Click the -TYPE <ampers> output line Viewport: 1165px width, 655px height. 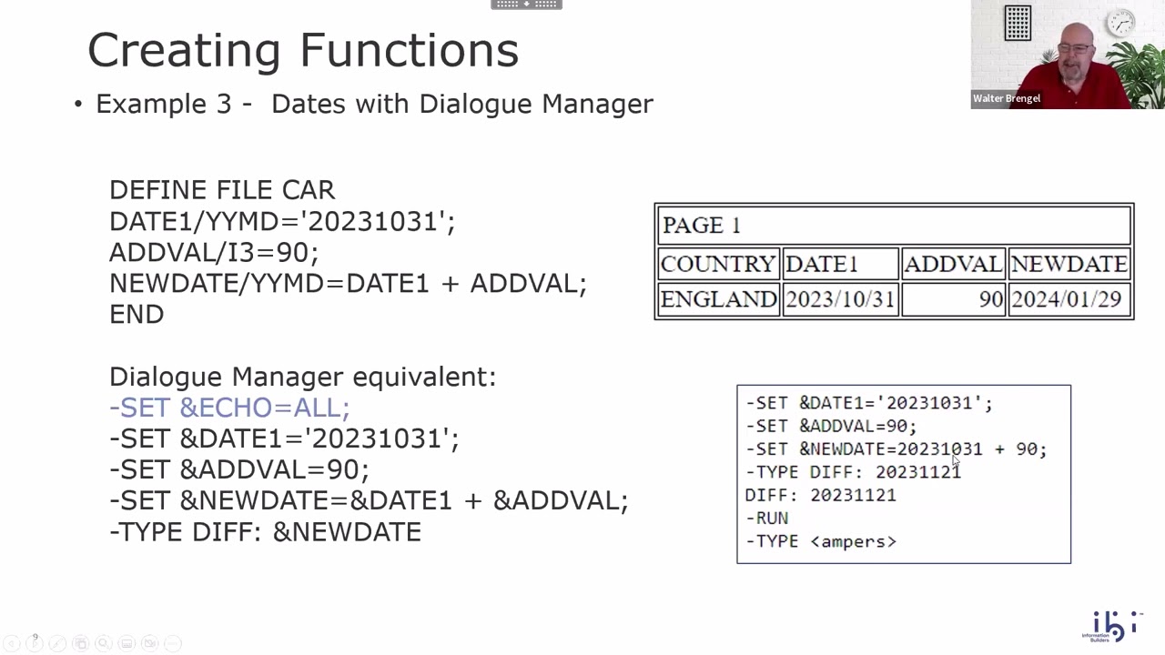821,541
